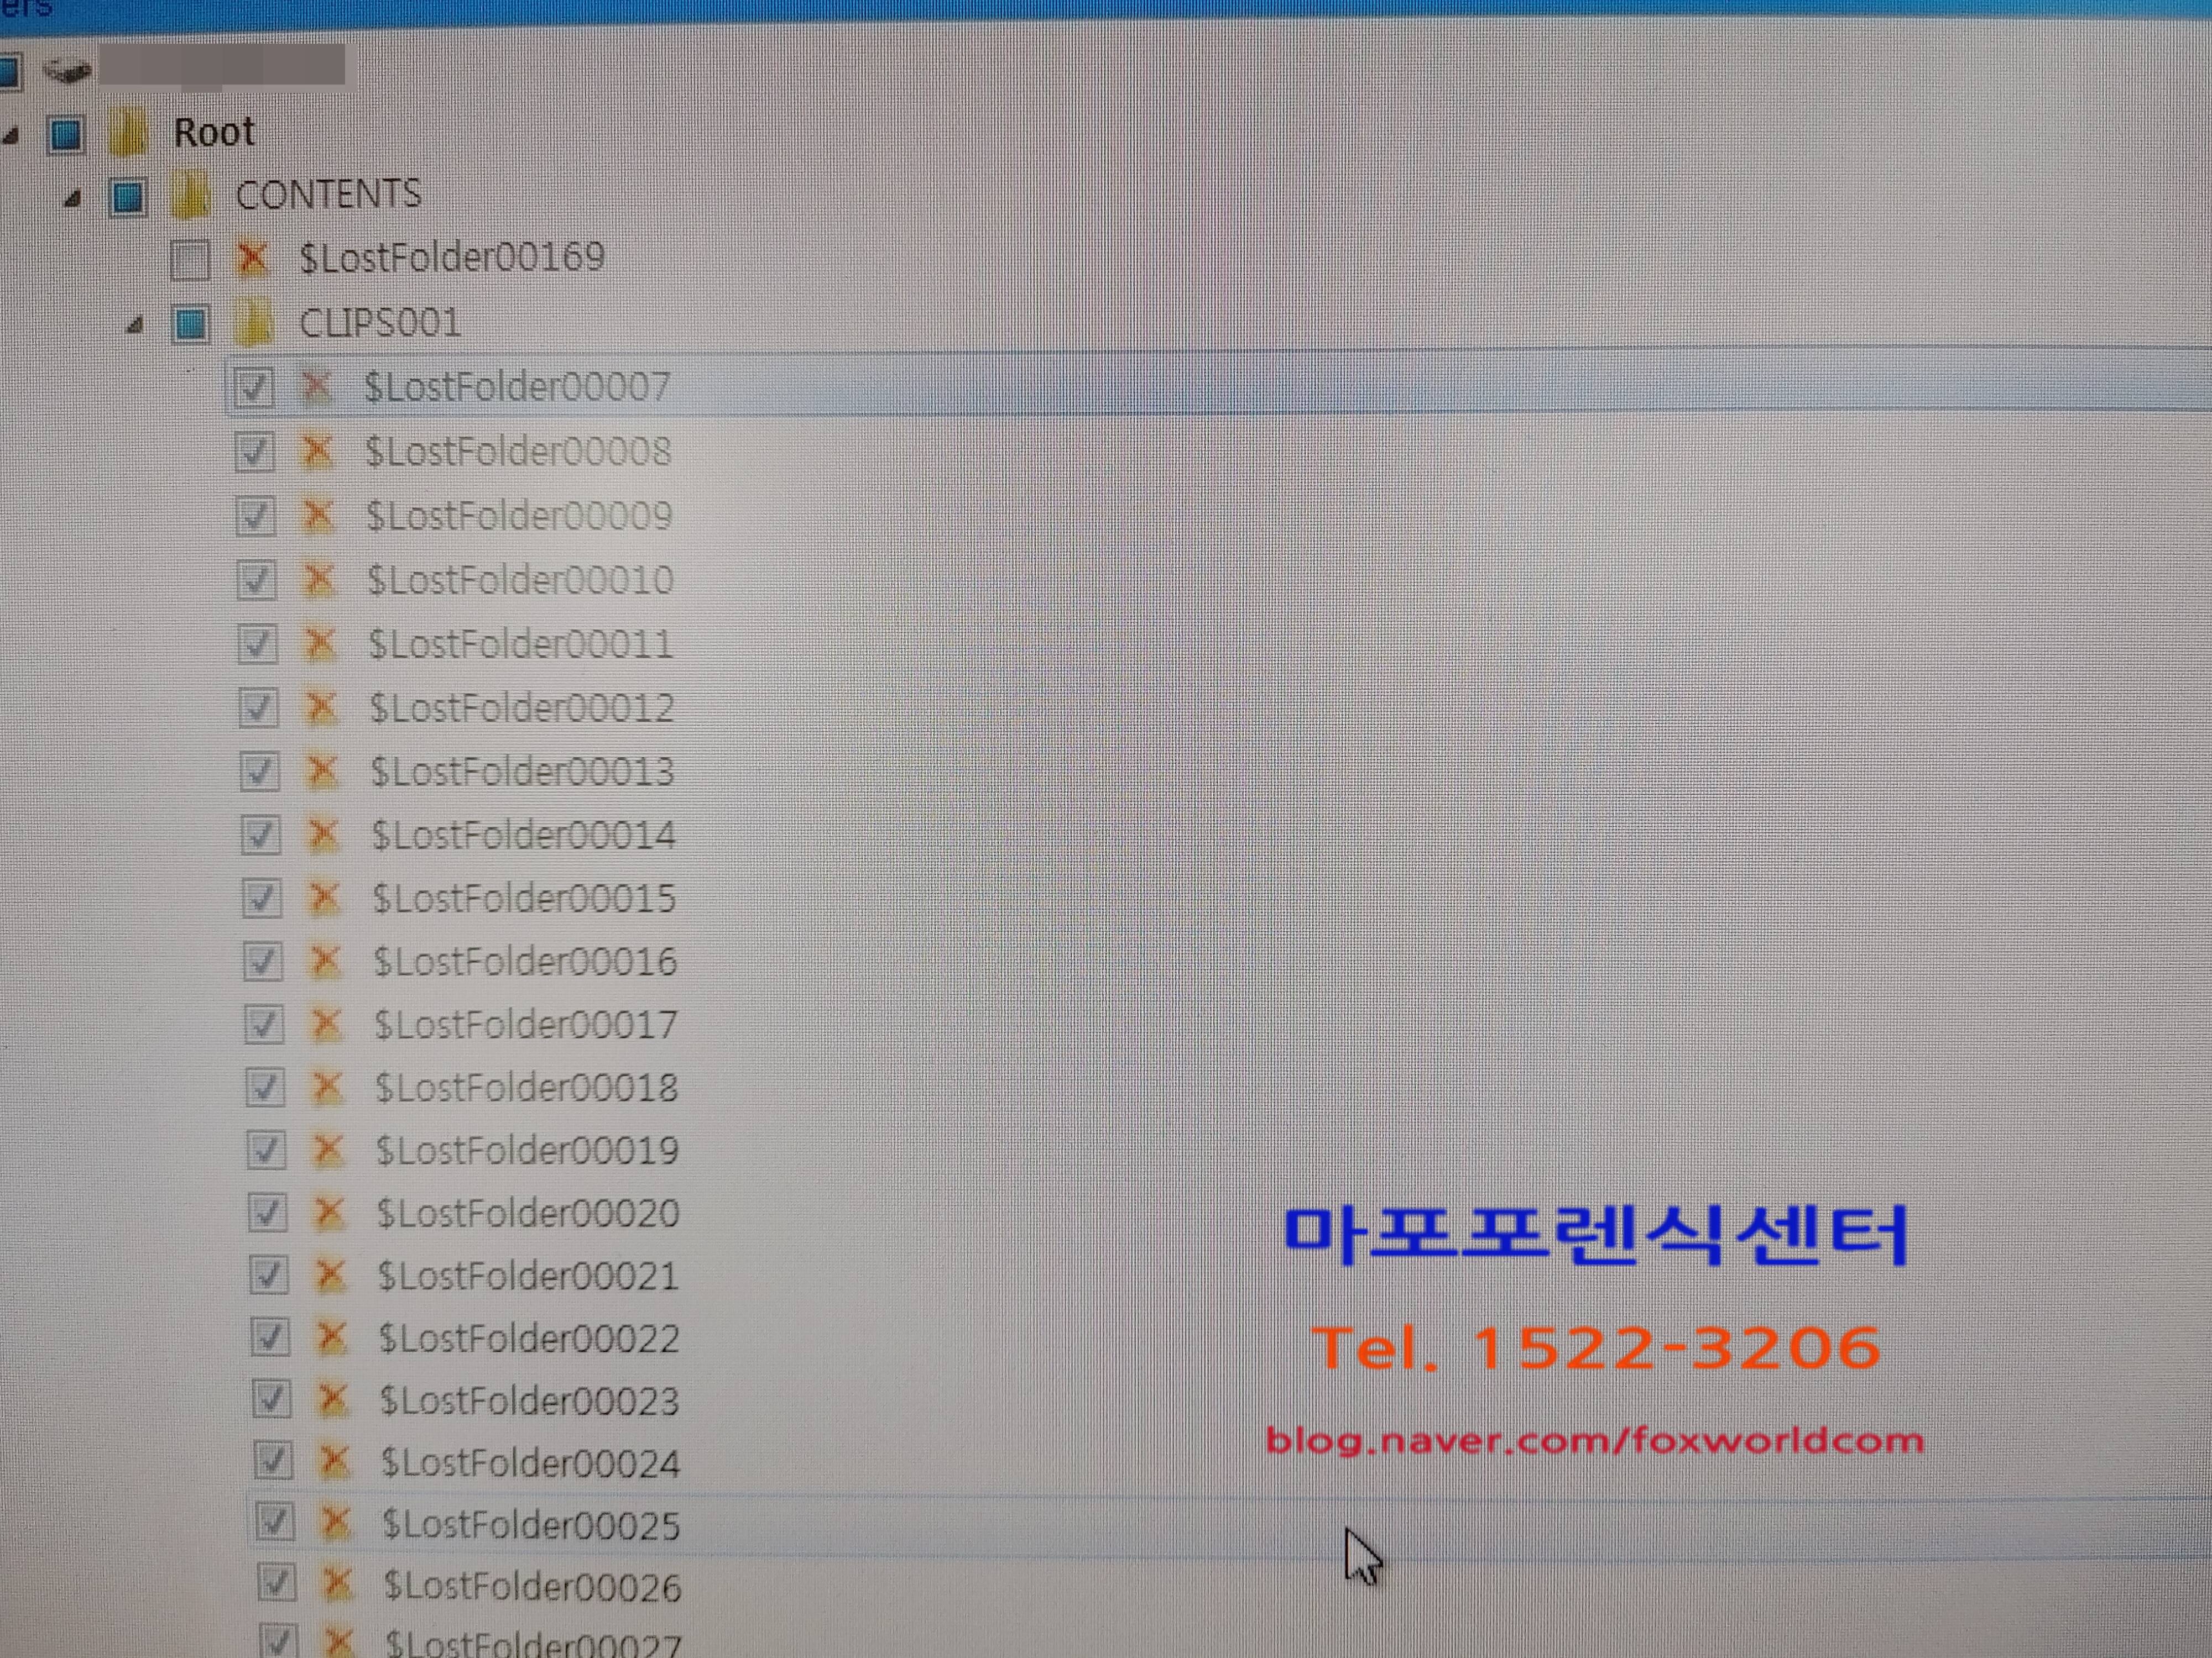
Task: Click deleted-folder icon of $LostFolder00018
Action: pos(327,1087)
